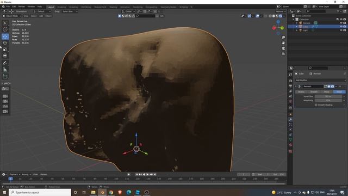The height and width of the screenshot is (196, 348).
Task: Toggle Collection visibility eye icon
Action: coord(341,20)
